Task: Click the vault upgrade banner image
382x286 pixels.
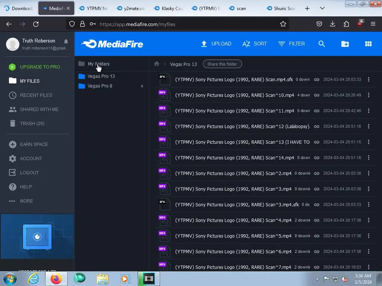Action: (x=37, y=236)
